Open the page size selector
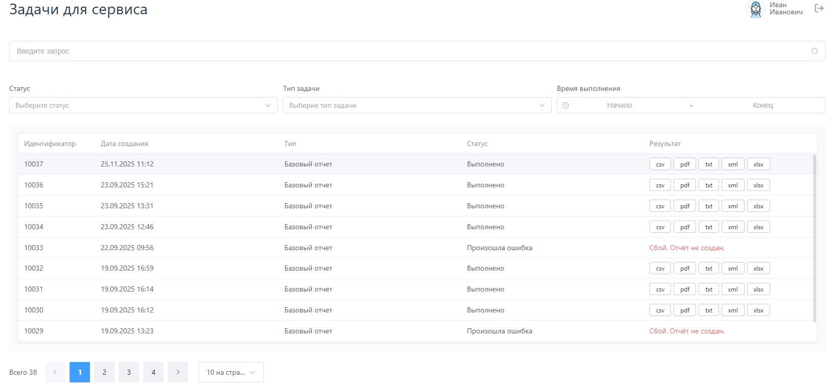The image size is (830, 387). pyautogui.click(x=231, y=372)
